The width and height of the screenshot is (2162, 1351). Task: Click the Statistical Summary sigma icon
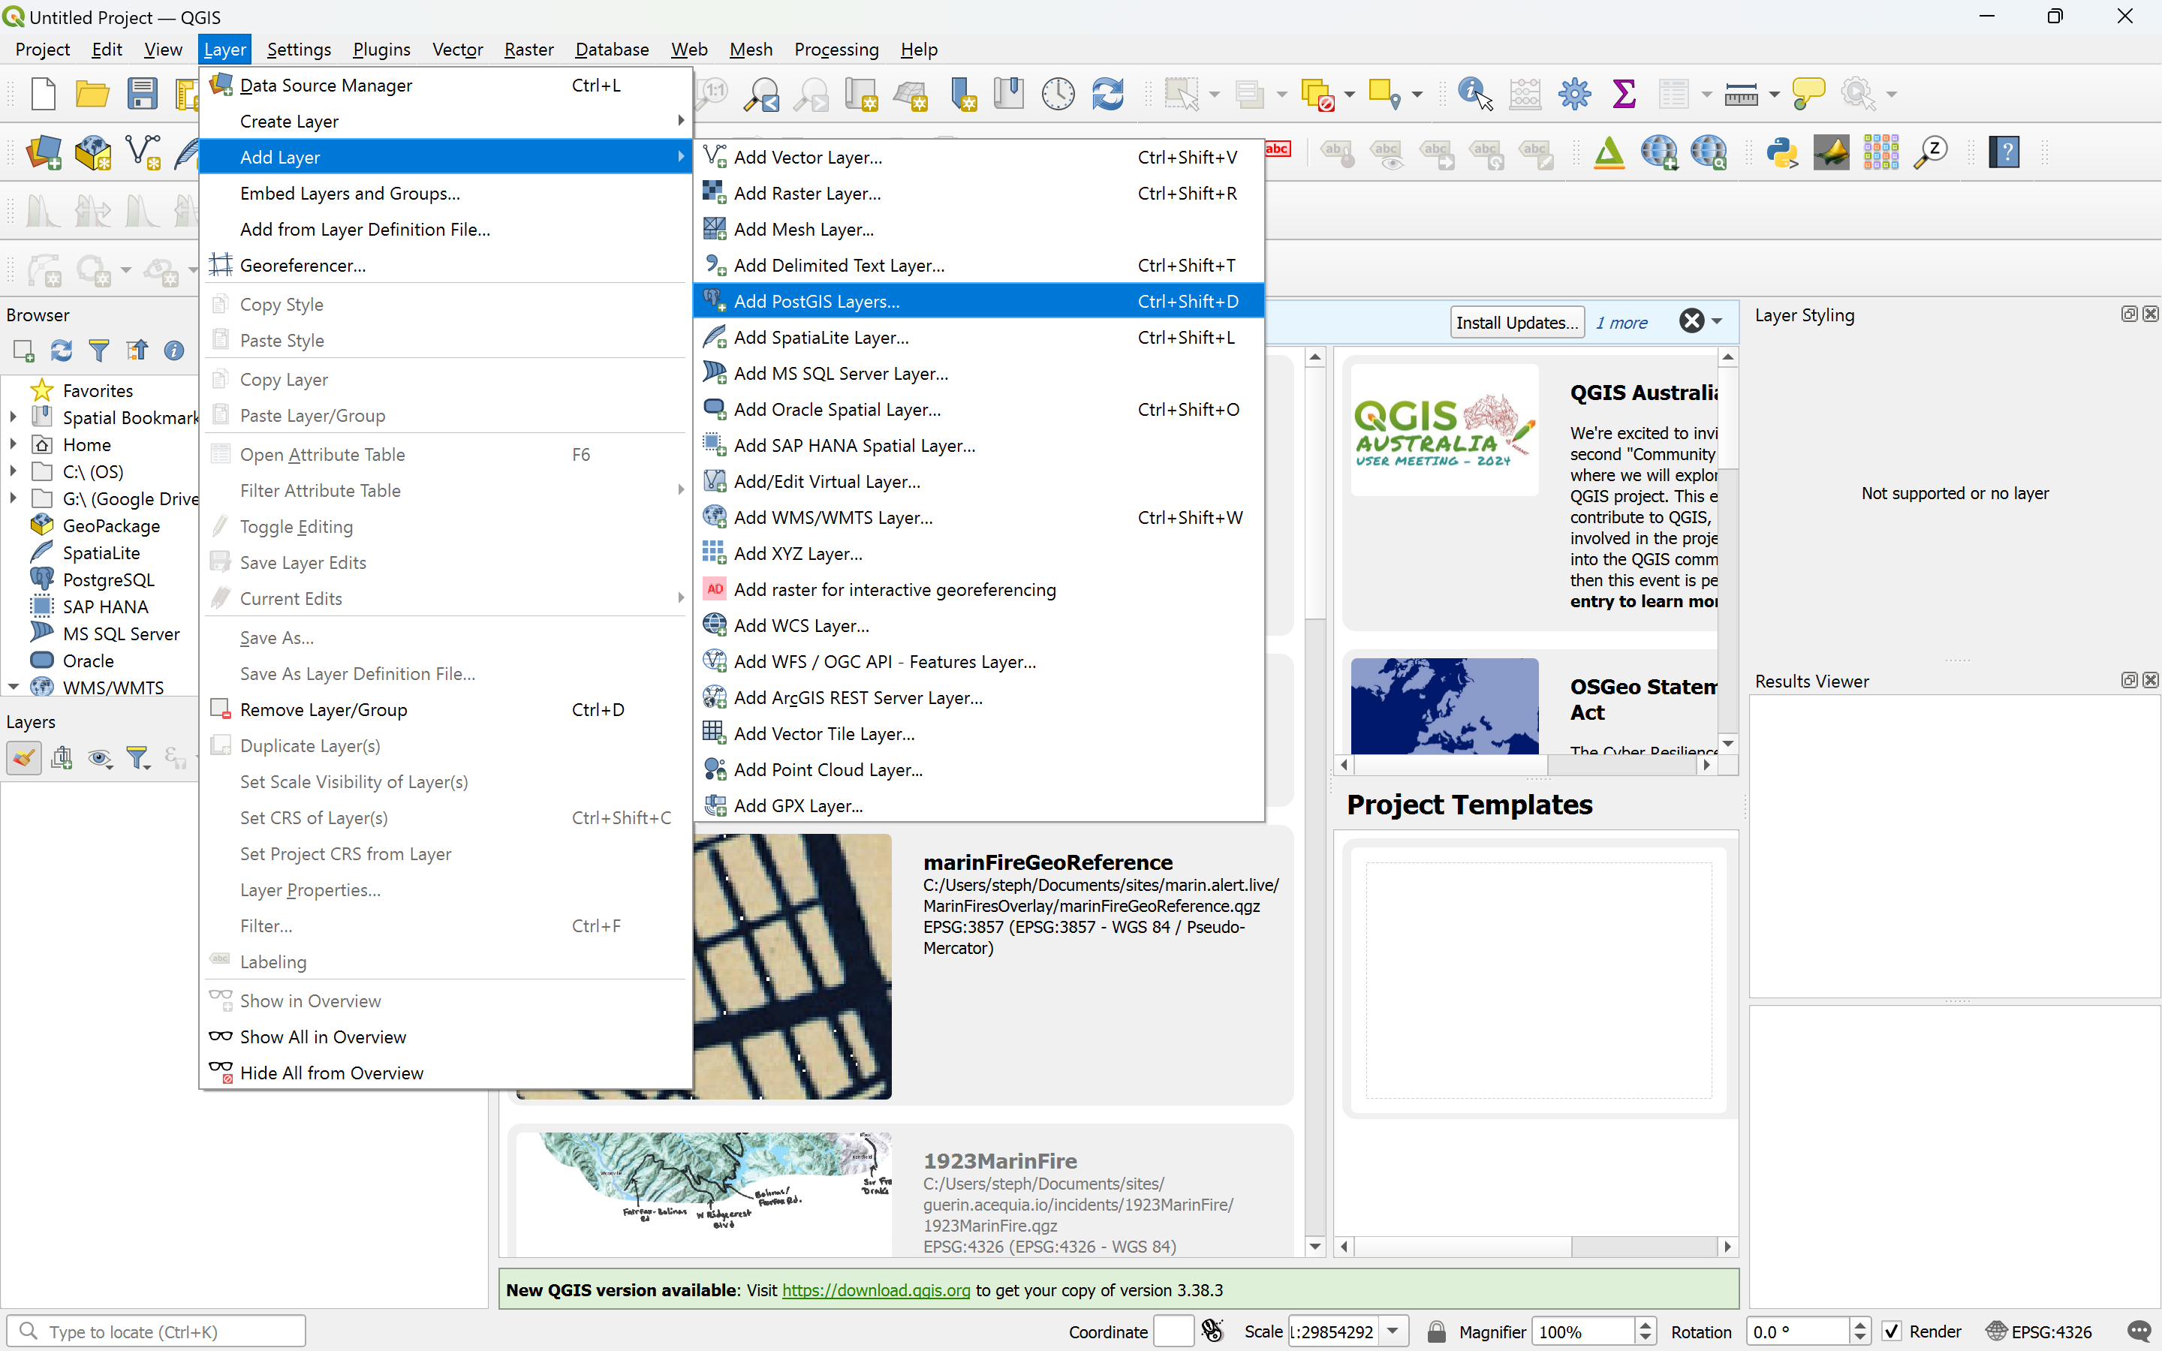(x=1625, y=94)
